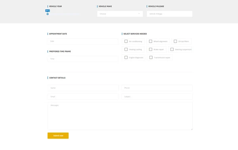238x150 pixels.
Task: Click the Name input field
Action: click(83, 88)
